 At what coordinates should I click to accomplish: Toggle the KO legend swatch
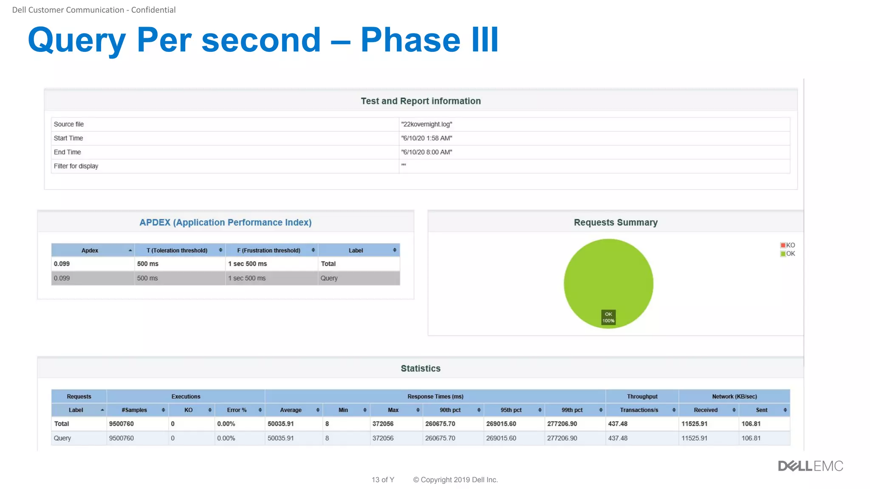coord(783,245)
